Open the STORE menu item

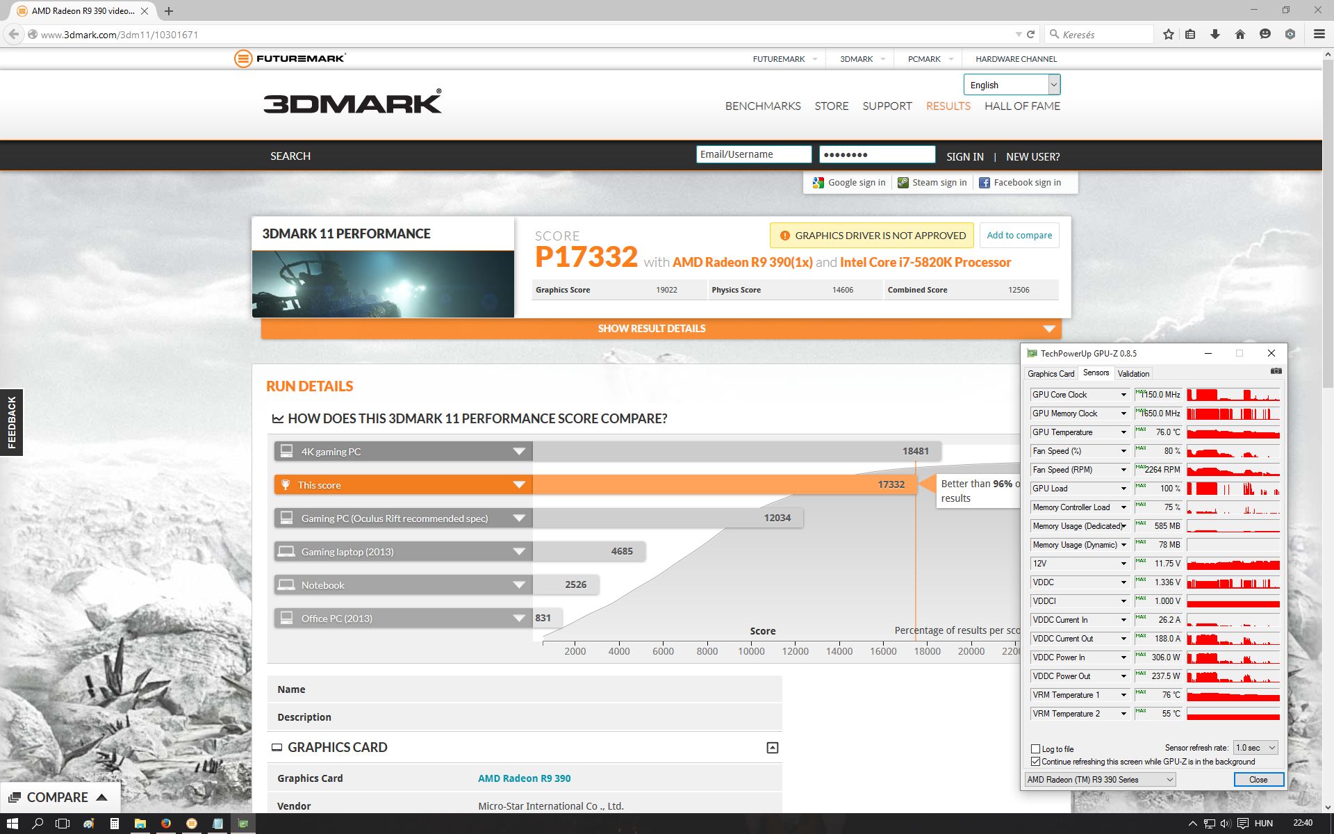tap(832, 106)
